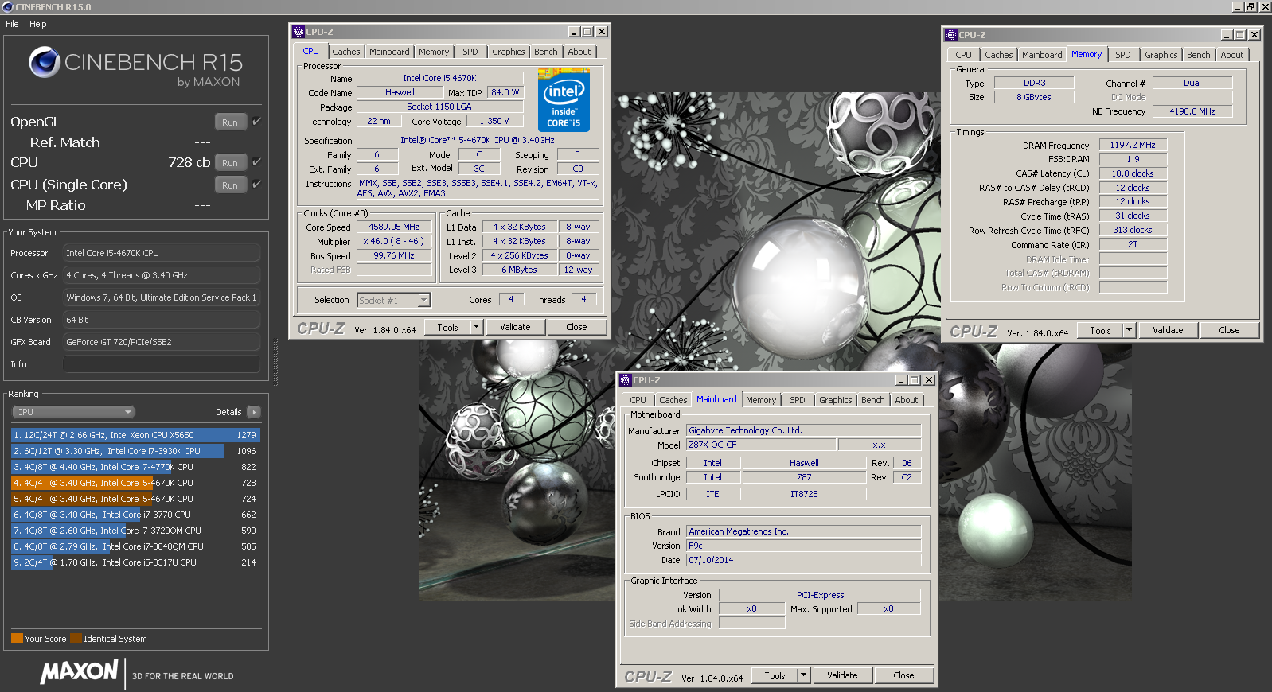
Task: Expand ranking Details arrow button
Action: click(254, 412)
